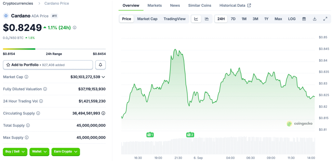333x161 pixels.
Task: Open the Earn Crypto dropdown
Action: [66, 152]
